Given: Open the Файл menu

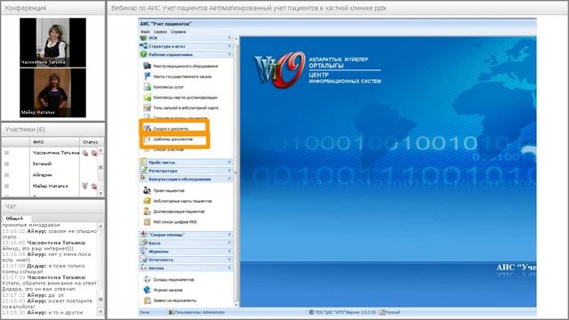Looking at the screenshot, I should (x=145, y=32).
